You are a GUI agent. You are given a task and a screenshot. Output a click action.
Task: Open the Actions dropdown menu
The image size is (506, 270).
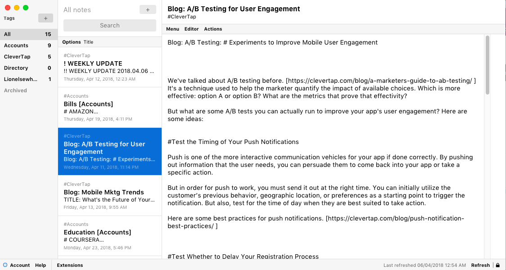pos(213,29)
